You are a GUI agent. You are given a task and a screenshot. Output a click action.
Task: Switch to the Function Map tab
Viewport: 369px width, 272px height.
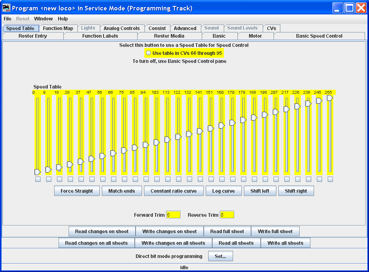(58, 28)
